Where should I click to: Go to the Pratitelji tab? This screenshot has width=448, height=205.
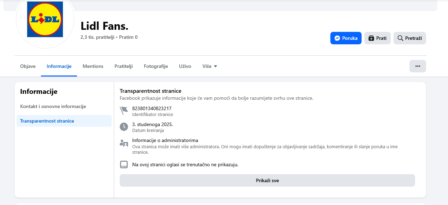[x=124, y=66]
